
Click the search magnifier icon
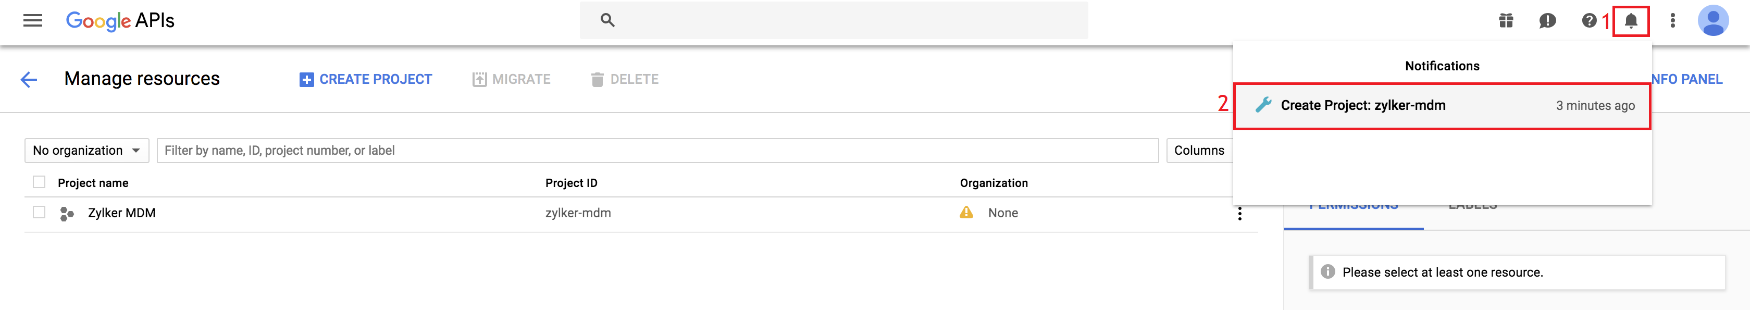(x=607, y=20)
